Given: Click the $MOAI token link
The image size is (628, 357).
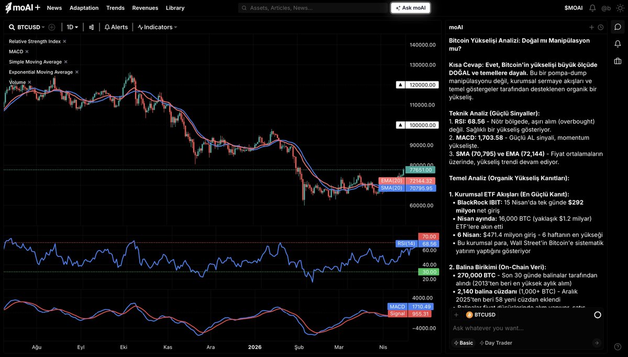Looking at the screenshot, I should pyautogui.click(x=574, y=8).
